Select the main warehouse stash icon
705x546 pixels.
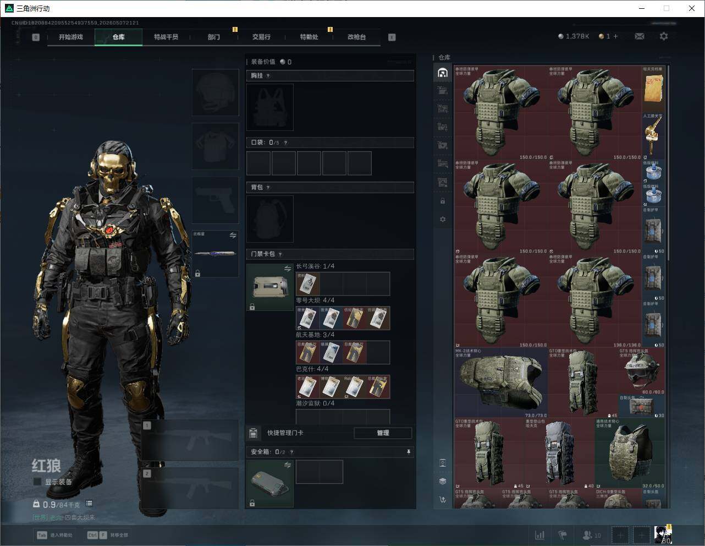pos(443,73)
